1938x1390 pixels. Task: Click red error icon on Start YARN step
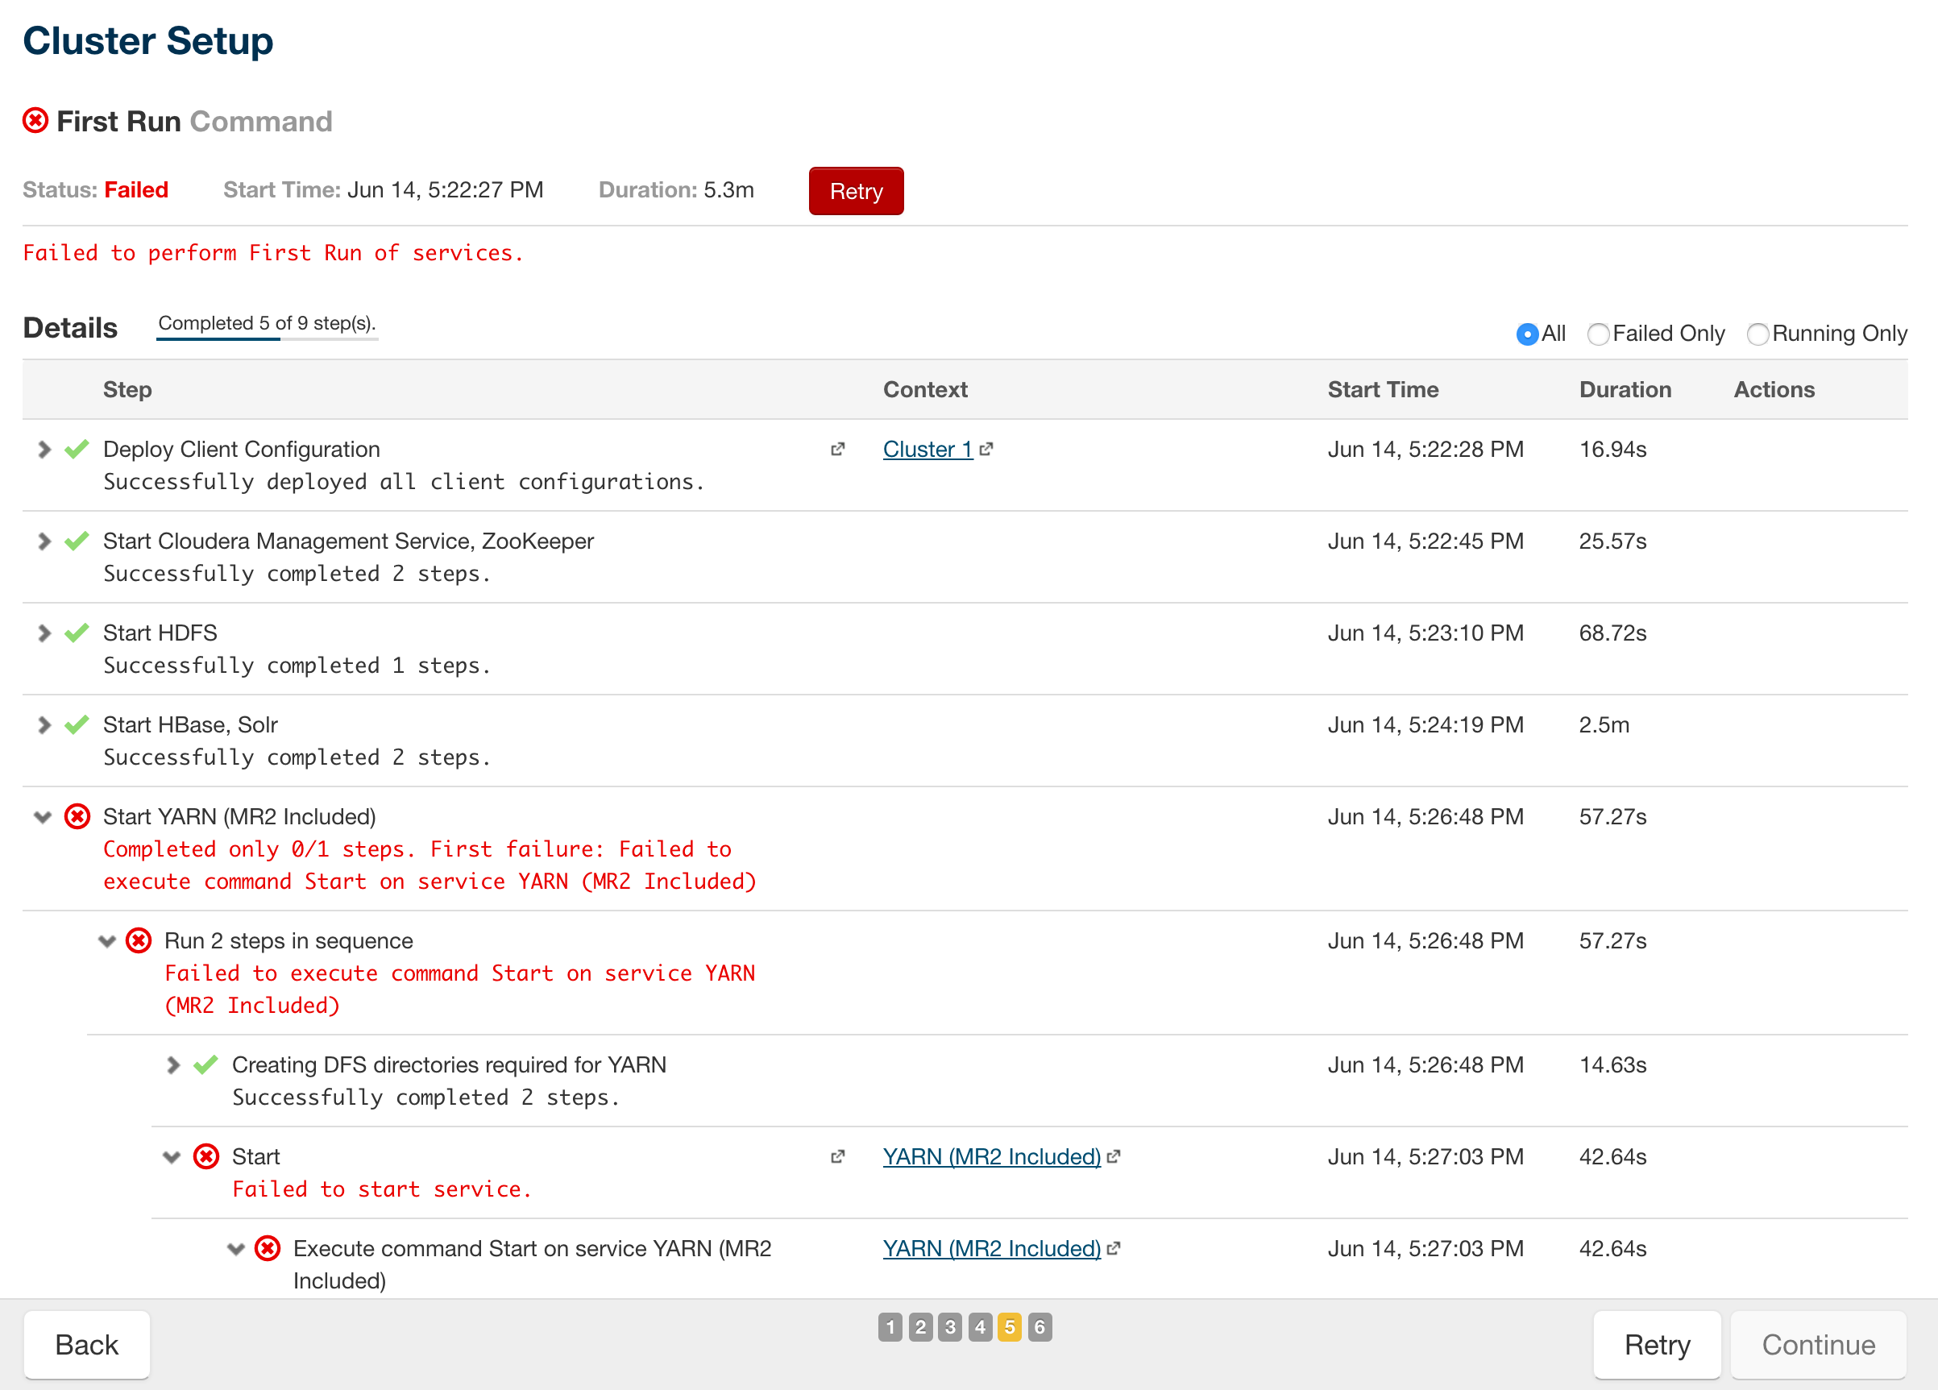click(x=77, y=817)
